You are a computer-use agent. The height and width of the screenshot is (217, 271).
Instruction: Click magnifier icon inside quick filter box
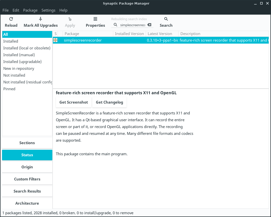tap(115, 25)
